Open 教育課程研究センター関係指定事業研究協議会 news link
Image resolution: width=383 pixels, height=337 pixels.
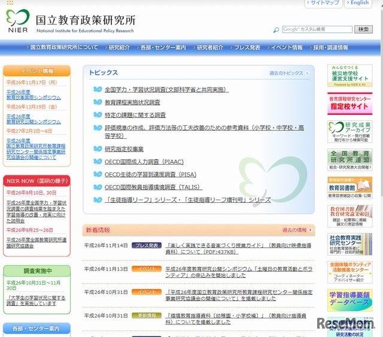tap(239, 295)
